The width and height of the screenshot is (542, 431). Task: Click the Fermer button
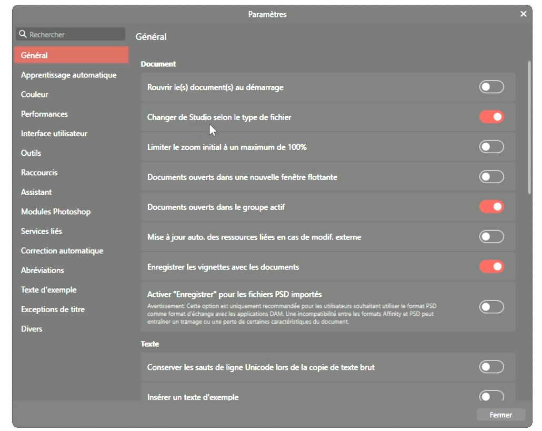[x=500, y=415]
